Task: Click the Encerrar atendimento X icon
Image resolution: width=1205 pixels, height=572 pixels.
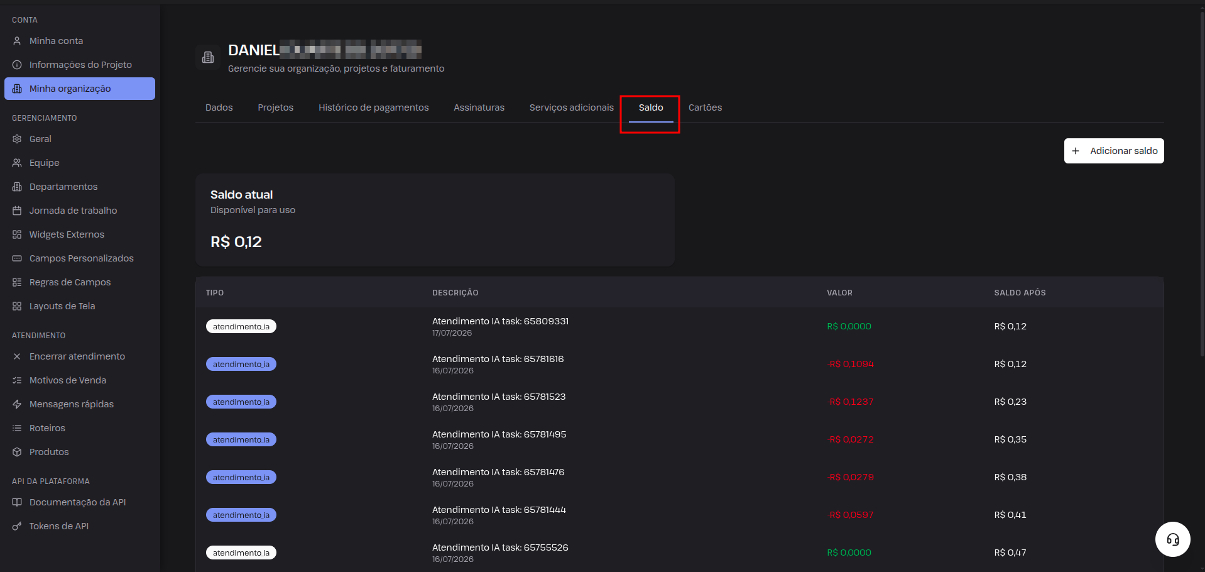Action: (17, 356)
